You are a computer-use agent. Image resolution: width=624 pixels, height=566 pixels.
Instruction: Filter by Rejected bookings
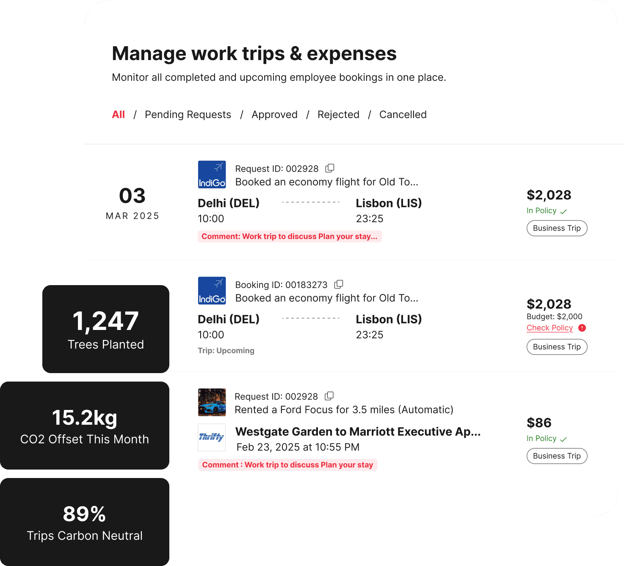click(338, 115)
